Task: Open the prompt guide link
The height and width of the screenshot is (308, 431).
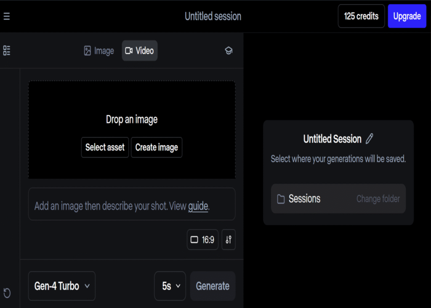Action: tap(198, 206)
